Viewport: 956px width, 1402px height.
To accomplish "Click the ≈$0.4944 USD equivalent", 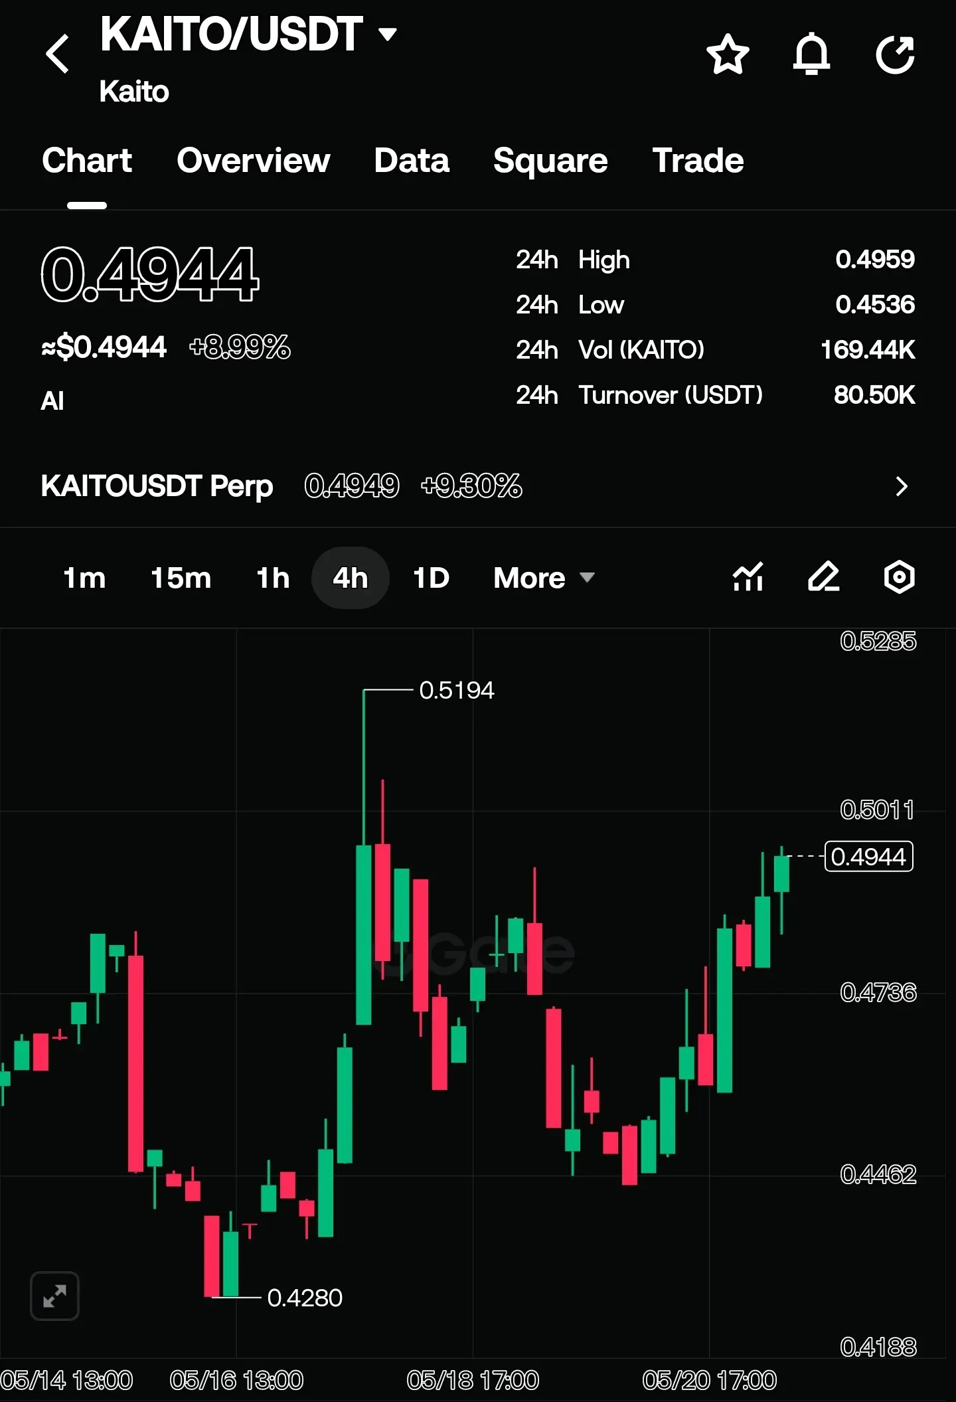I will tap(104, 347).
